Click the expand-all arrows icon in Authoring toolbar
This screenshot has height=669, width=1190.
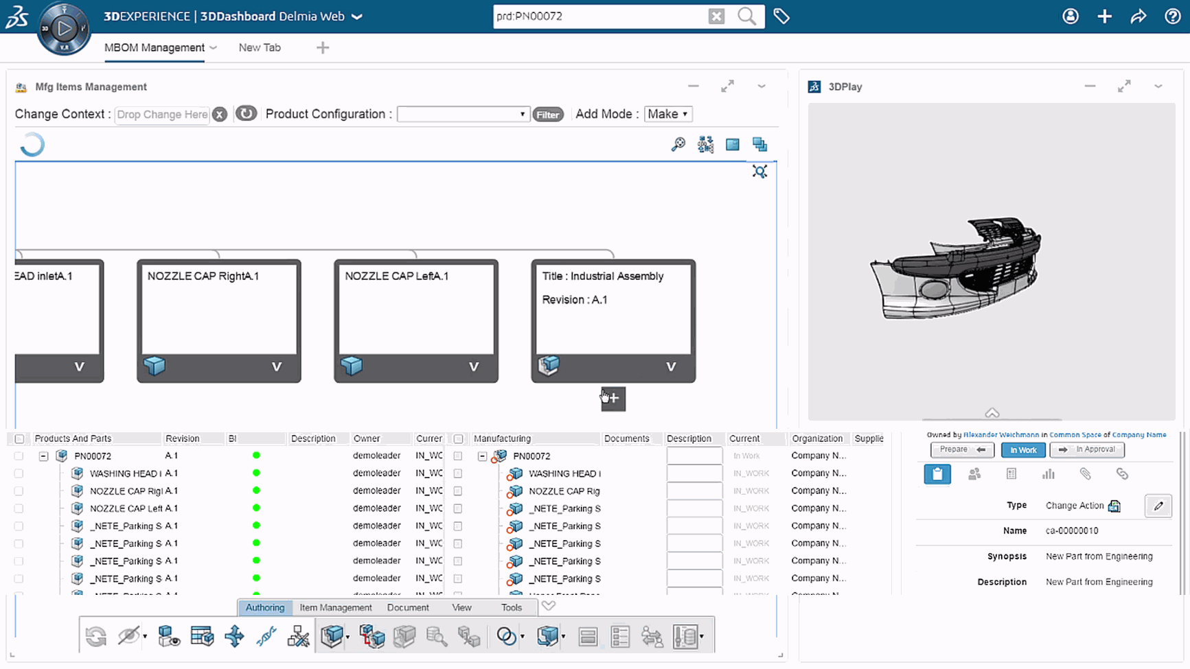pos(233,636)
